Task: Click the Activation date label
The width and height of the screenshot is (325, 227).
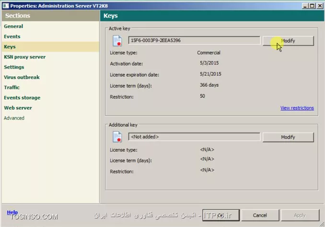Action: (126, 64)
